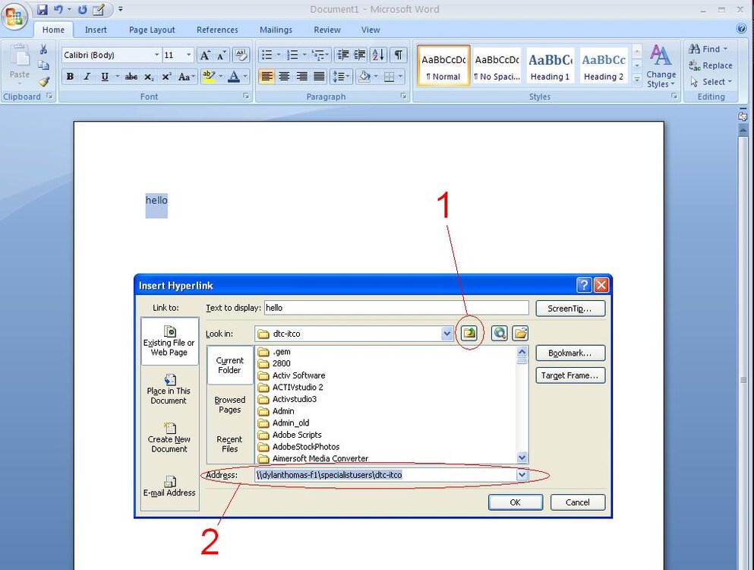Apply No Spacing style
The image size is (754, 570).
coord(497,65)
